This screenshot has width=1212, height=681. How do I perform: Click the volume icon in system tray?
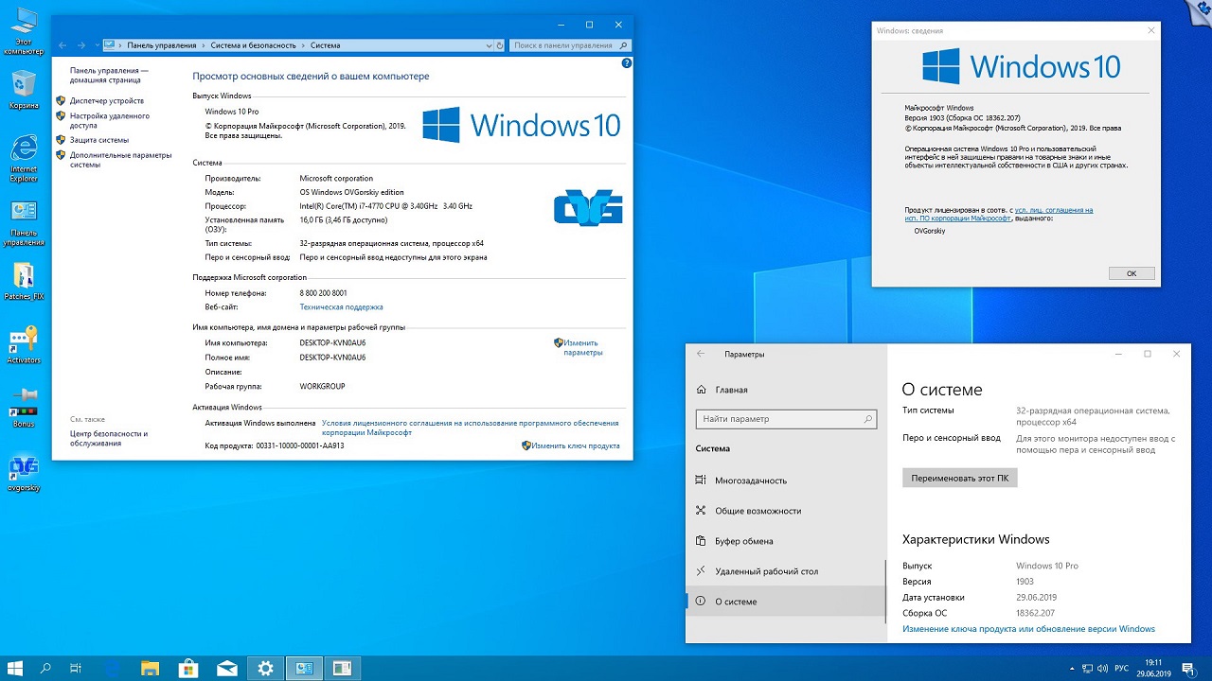click(x=1100, y=669)
